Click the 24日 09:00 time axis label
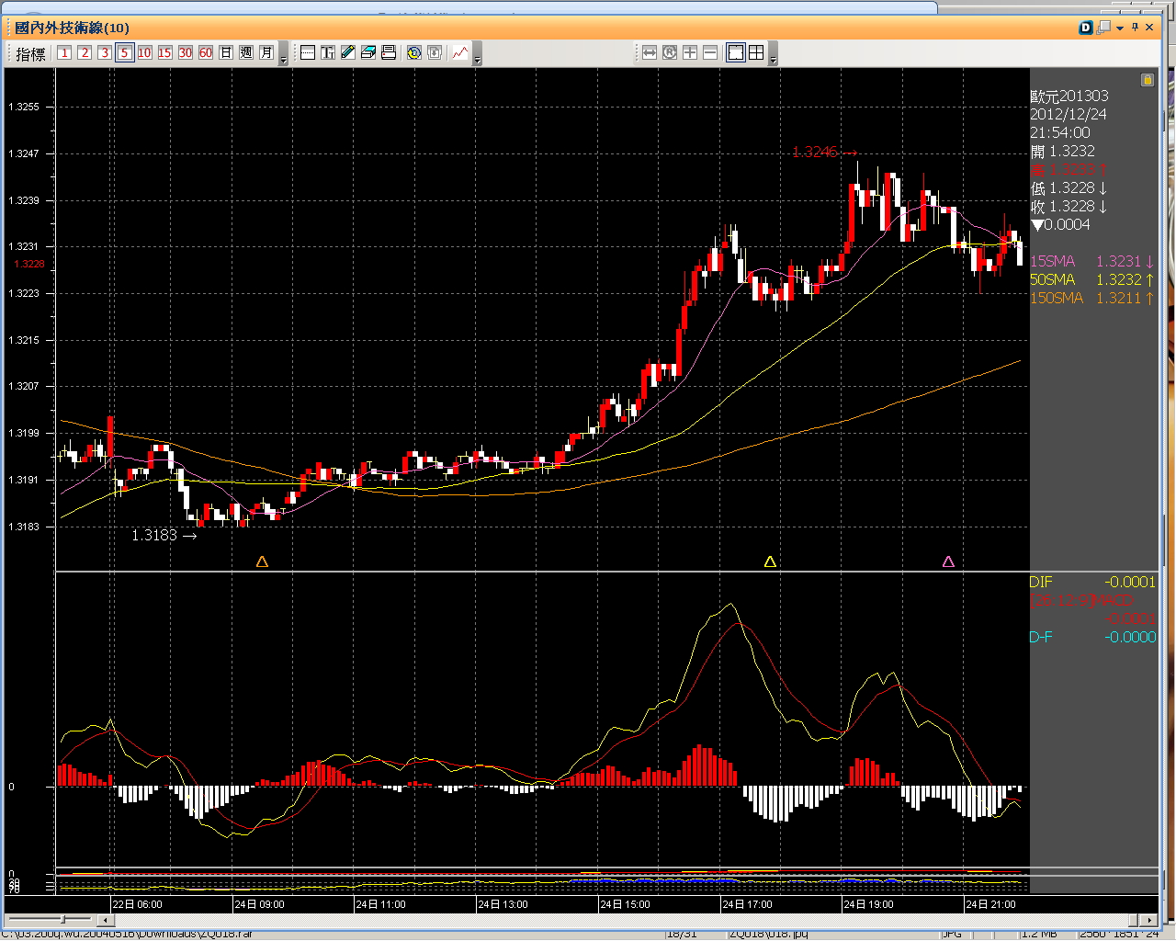 coord(260,904)
